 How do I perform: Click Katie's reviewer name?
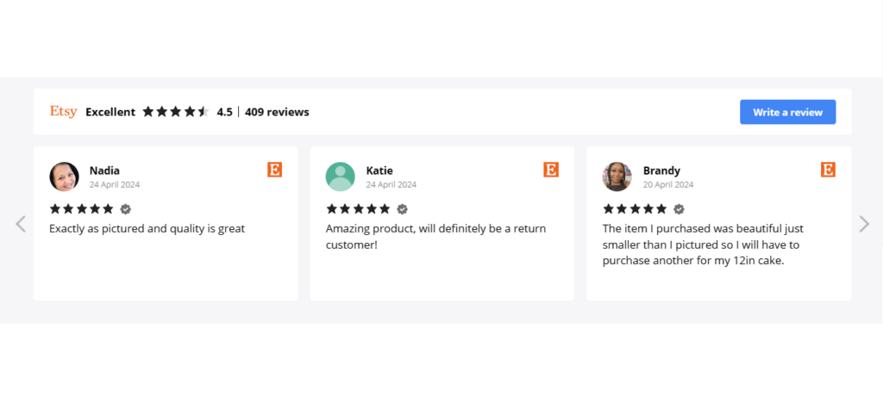pyautogui.click(x=379, y=170)
